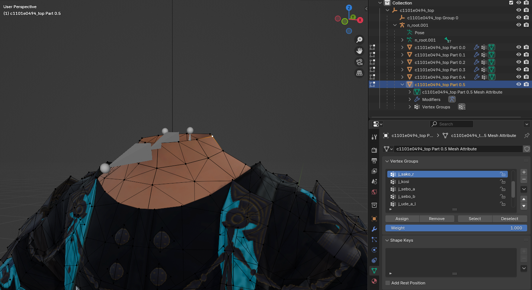The width and height of the screenshot is (532, 290).
Task: Click the zoom magnifier in the viewport
Action: coord(359,40)
